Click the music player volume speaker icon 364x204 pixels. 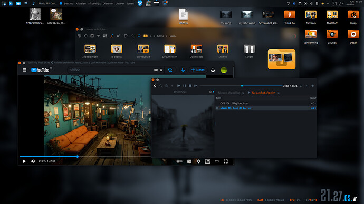coord(313,86)
